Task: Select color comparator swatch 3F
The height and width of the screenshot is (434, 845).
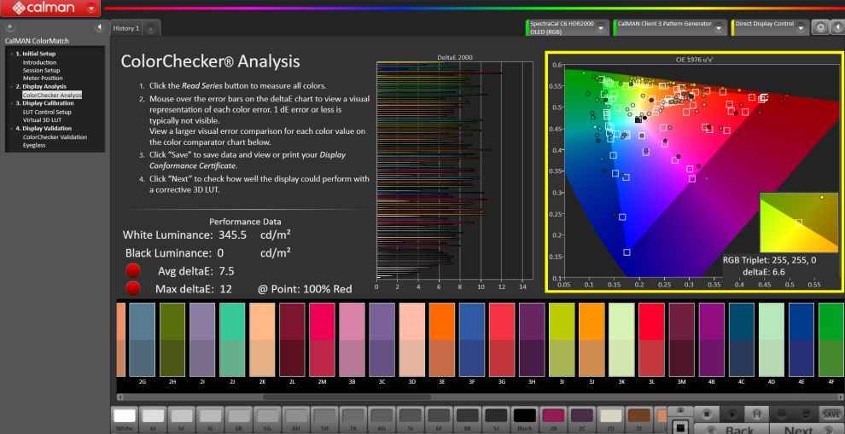Action: (472, 339)
